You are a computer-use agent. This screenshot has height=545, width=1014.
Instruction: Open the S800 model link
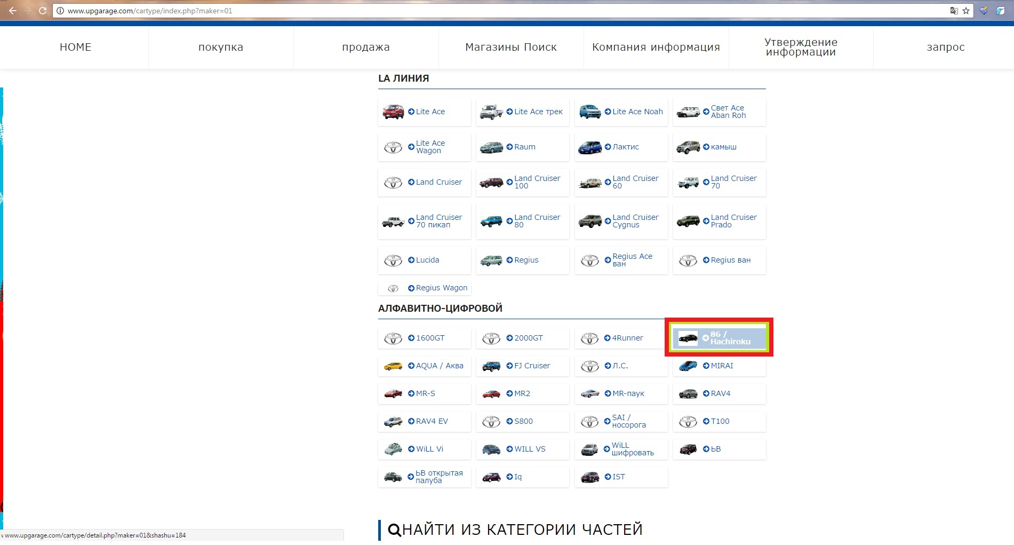pos(523,421)
